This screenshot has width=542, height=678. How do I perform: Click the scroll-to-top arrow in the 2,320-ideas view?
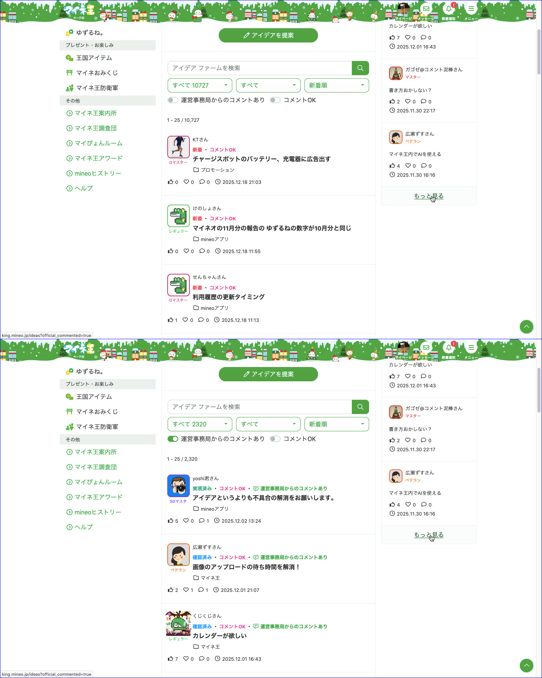pos(527,666)
